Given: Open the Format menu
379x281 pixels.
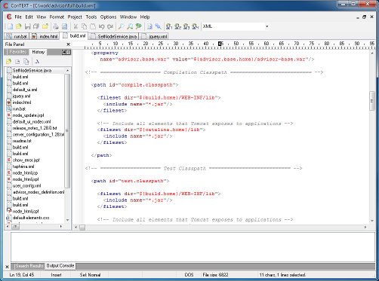Looking at the screenshot, I should [57, 17].
